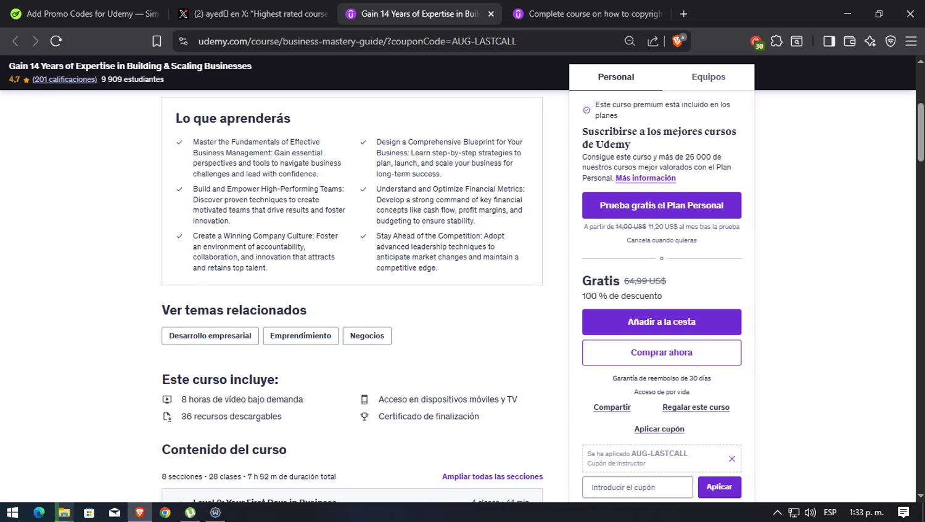The image size is (925, 522).
Task: Click the browser back arrow
Action: coord(15,41)
